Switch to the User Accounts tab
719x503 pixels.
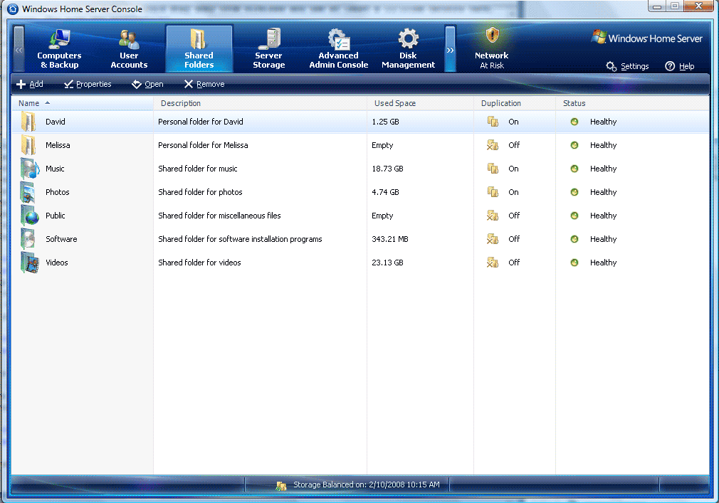click(x=129, y=48)
